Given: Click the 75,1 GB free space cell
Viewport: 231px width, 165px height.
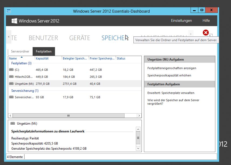Looking at the screenshot, I should coord(95,97).
